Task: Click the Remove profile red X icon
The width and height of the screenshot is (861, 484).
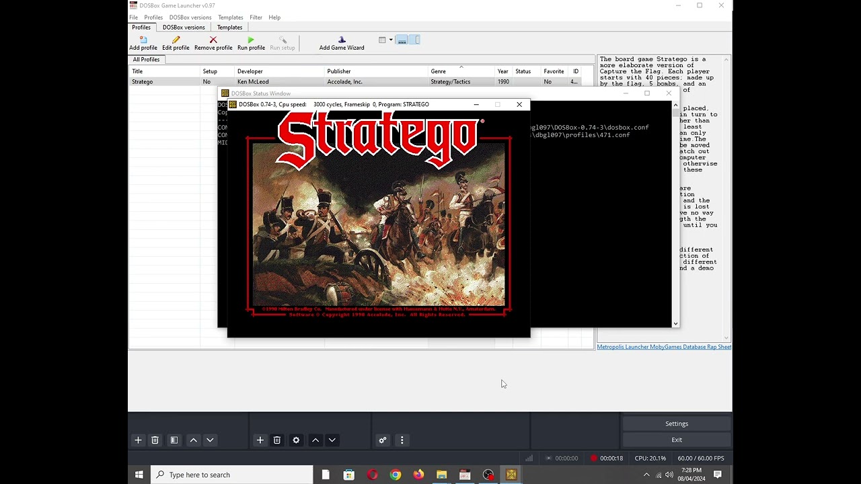Action: coord(213,40)
